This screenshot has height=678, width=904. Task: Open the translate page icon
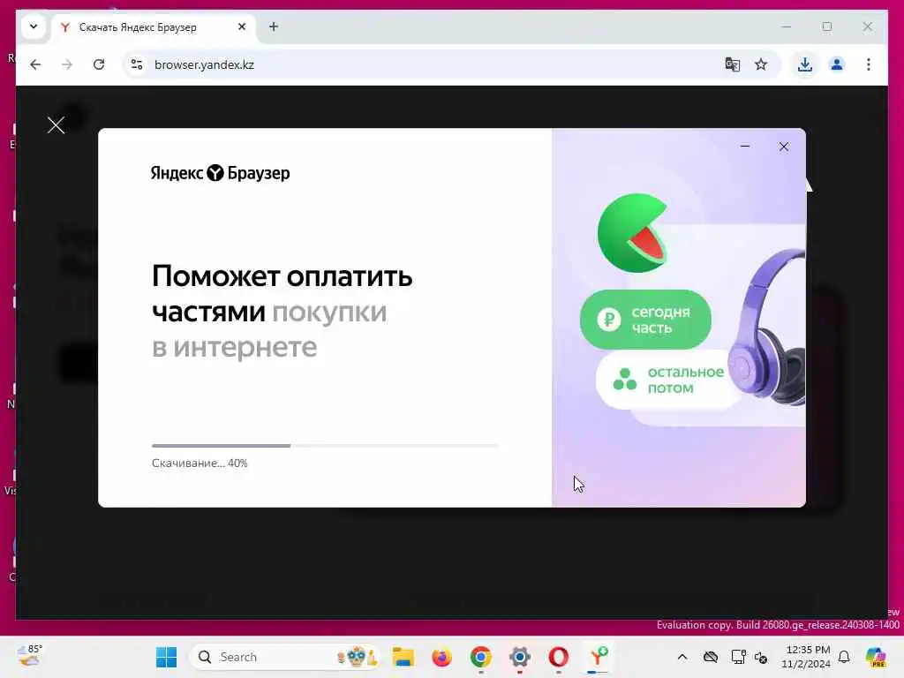point(732,64)
